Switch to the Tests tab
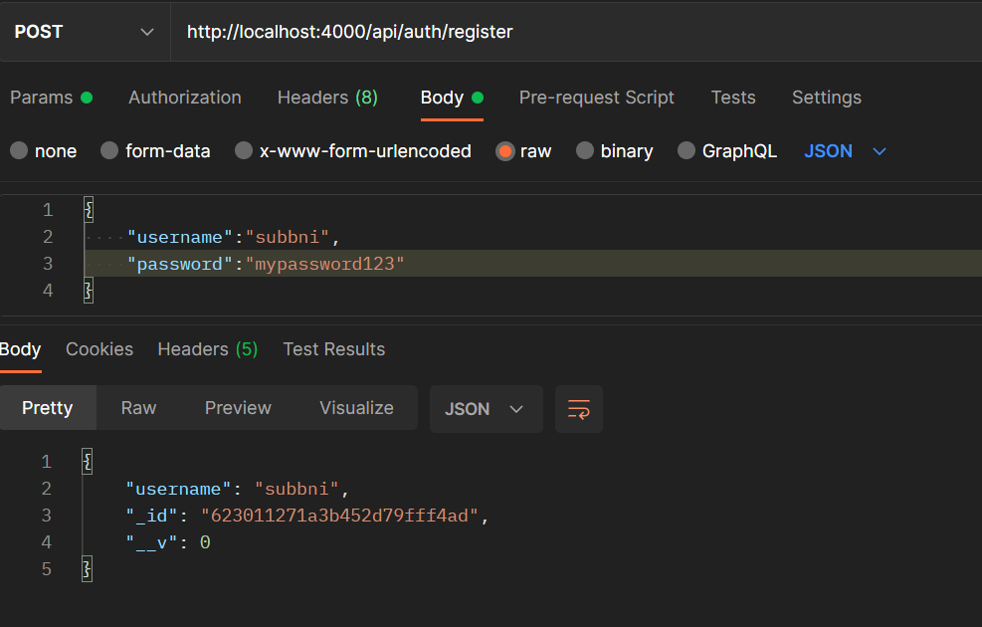982x627 pixels. click(x=732, y=98)
